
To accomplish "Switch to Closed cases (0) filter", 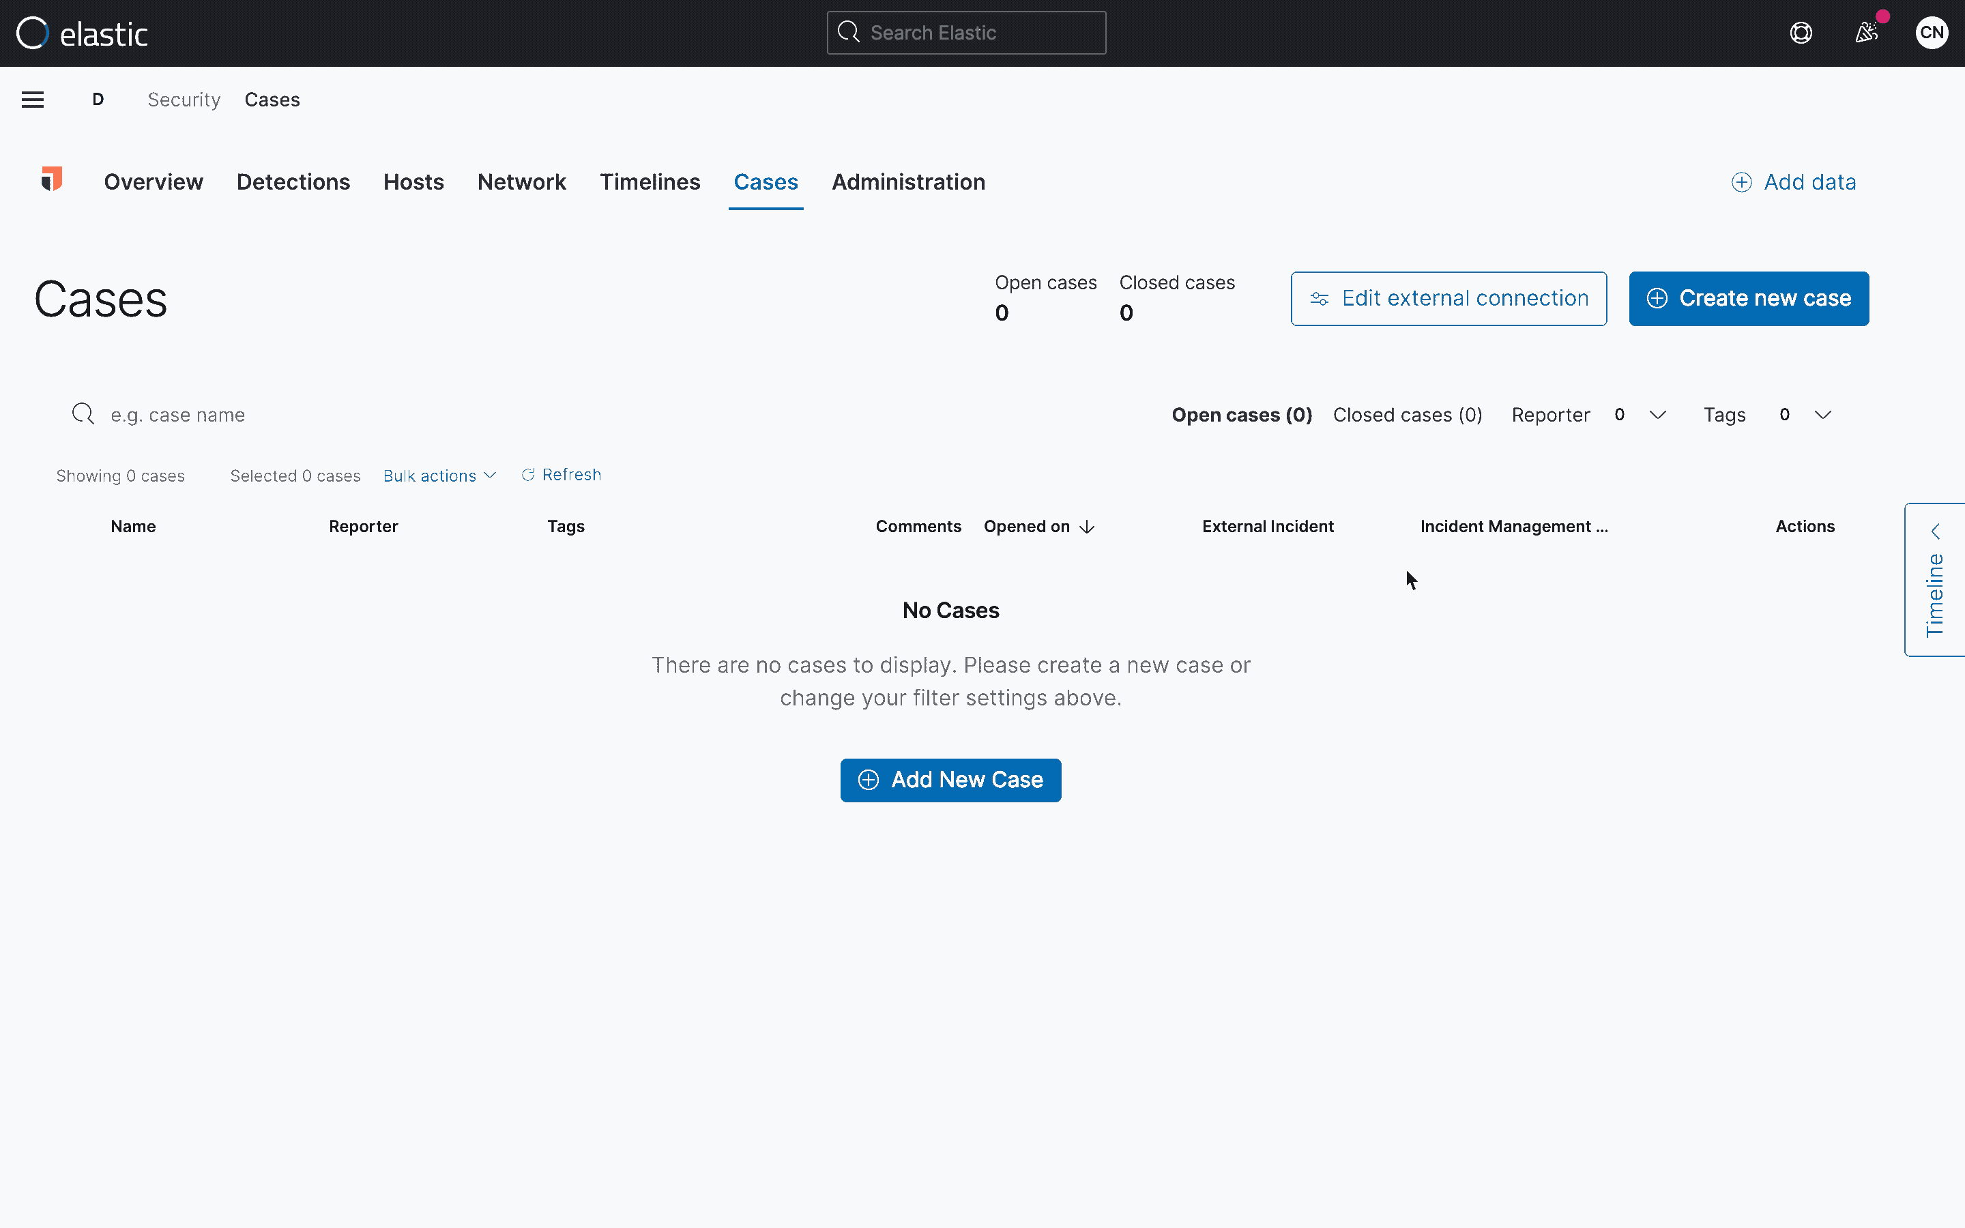I will (1407, 415).
